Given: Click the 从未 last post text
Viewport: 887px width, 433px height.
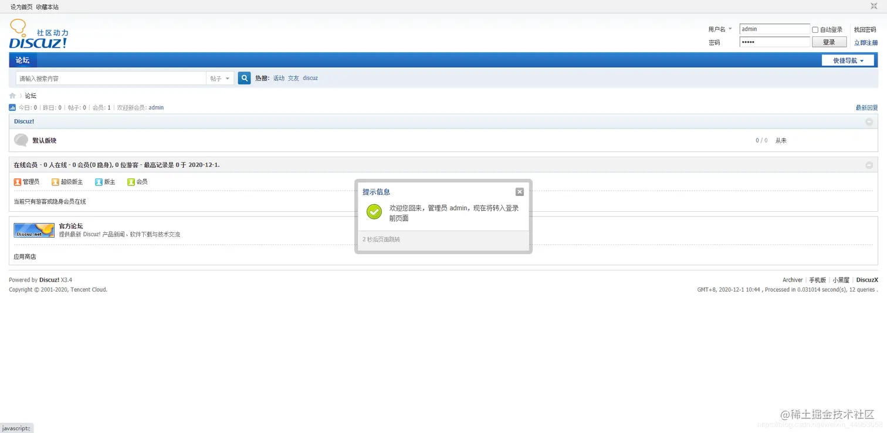Looking at the screenshot, I should 781,141.
